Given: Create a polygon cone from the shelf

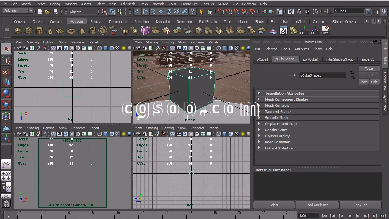Looking at the screenshot, I should [x=50, y=31].
